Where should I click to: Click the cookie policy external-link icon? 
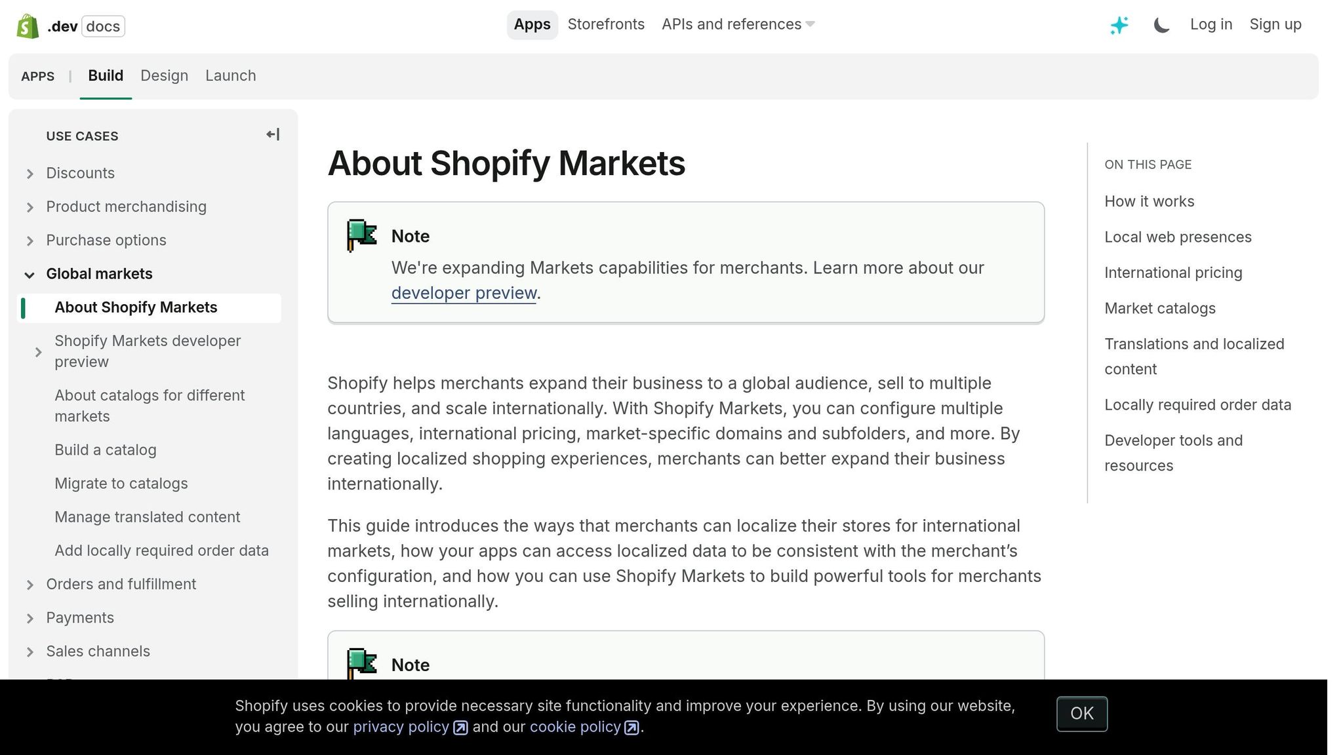(631, 727)
